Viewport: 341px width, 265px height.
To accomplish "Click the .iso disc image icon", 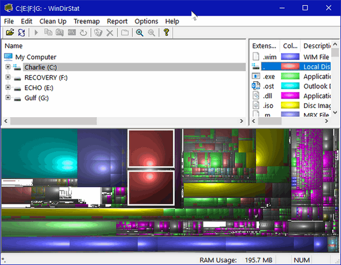I will [x=256, y=105].
